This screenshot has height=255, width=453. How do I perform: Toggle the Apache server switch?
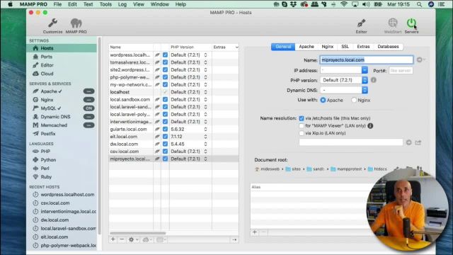(x=88, y=91)
